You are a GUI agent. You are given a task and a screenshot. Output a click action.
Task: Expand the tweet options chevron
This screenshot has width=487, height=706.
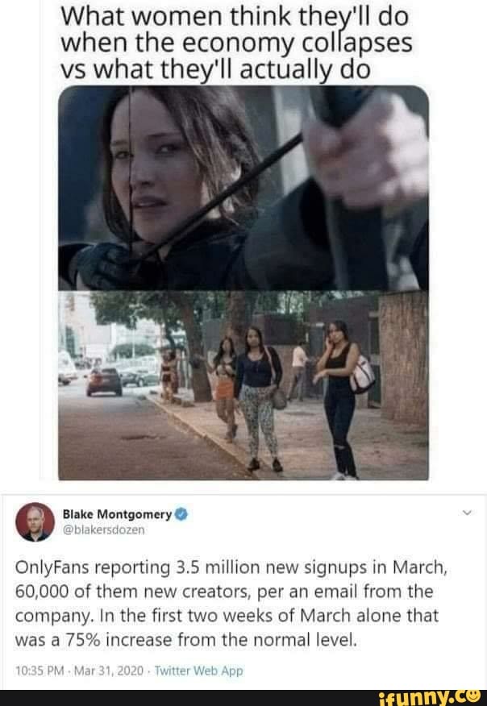point(468,513)
